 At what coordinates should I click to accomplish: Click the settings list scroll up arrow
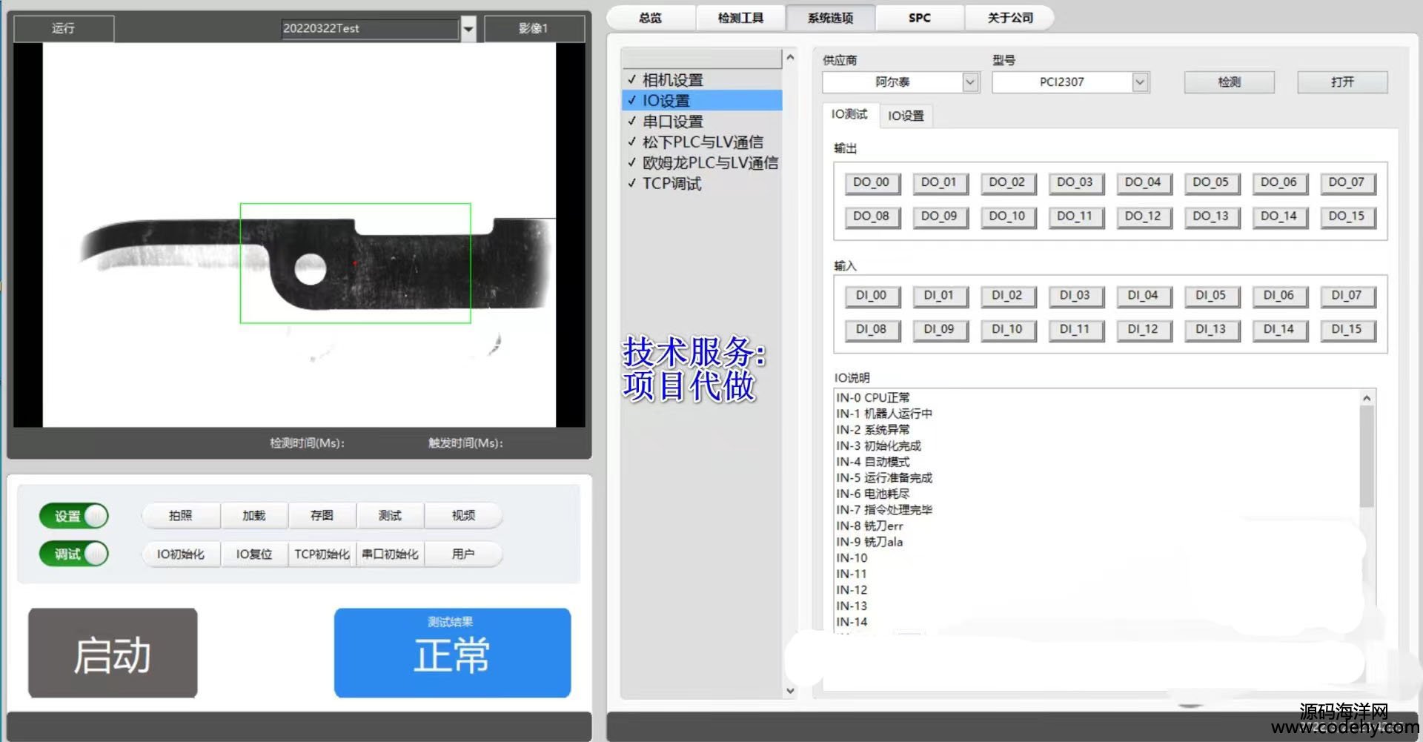(790, 57)
